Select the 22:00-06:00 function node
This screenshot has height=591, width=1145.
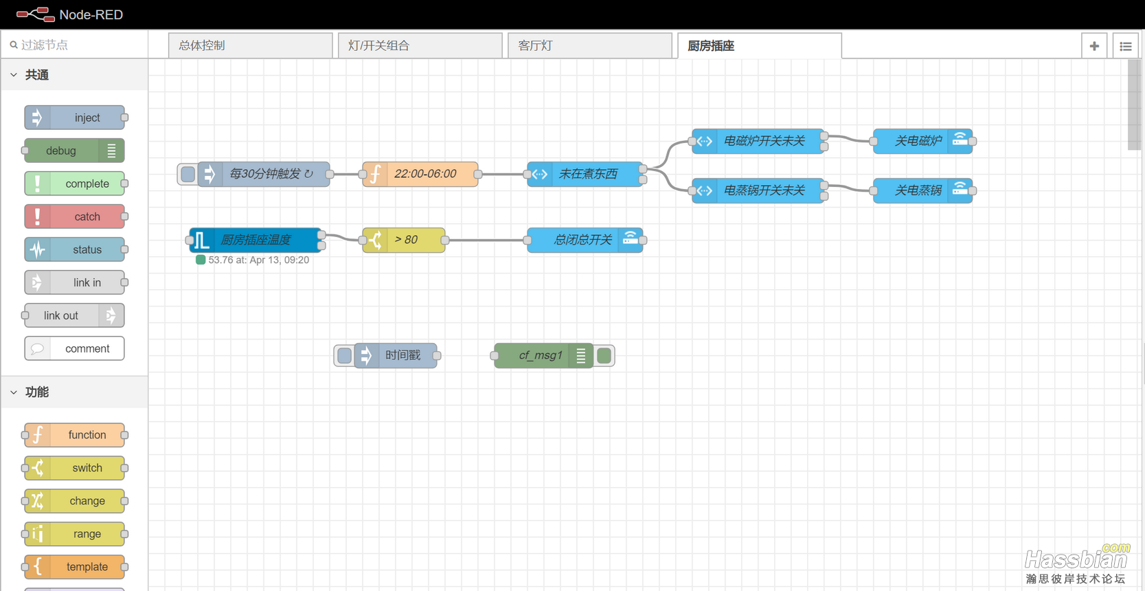(420, 174)
